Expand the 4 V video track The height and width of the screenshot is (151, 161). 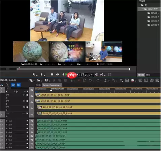[x=7, y=98]
